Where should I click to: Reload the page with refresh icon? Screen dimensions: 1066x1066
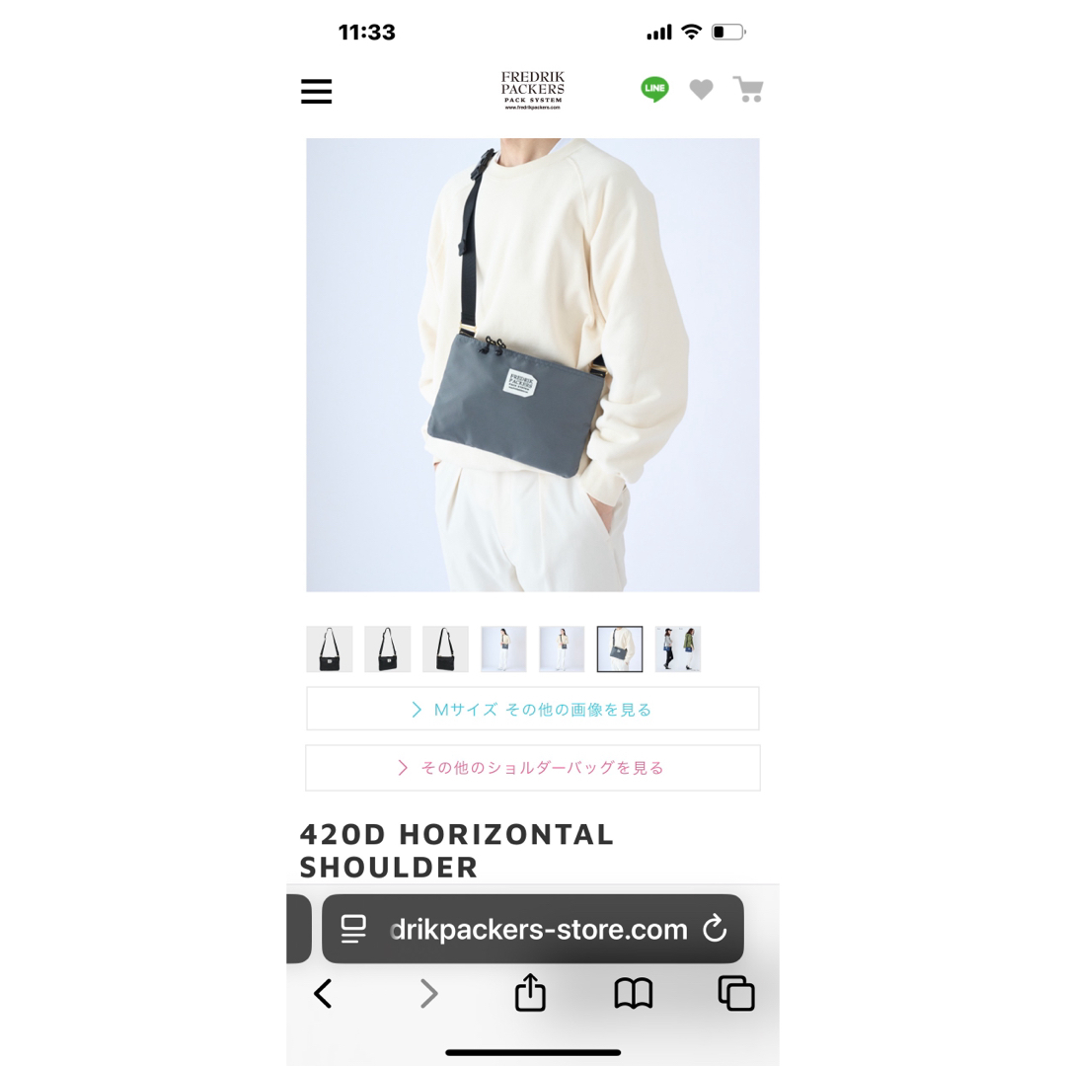715,929
